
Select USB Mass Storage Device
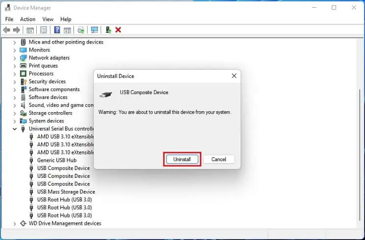pyautogui.click(x=66, y=192)
